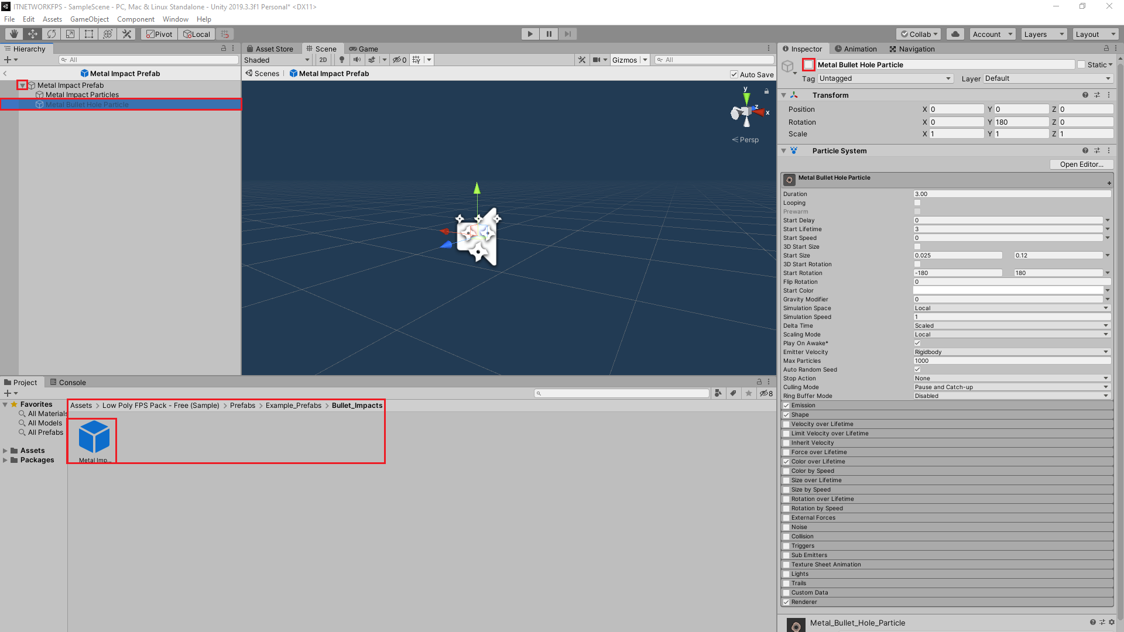Click the cloud services icon next to Collab
This screenshot has height=632, width=1124.
(x=955, y=34)
